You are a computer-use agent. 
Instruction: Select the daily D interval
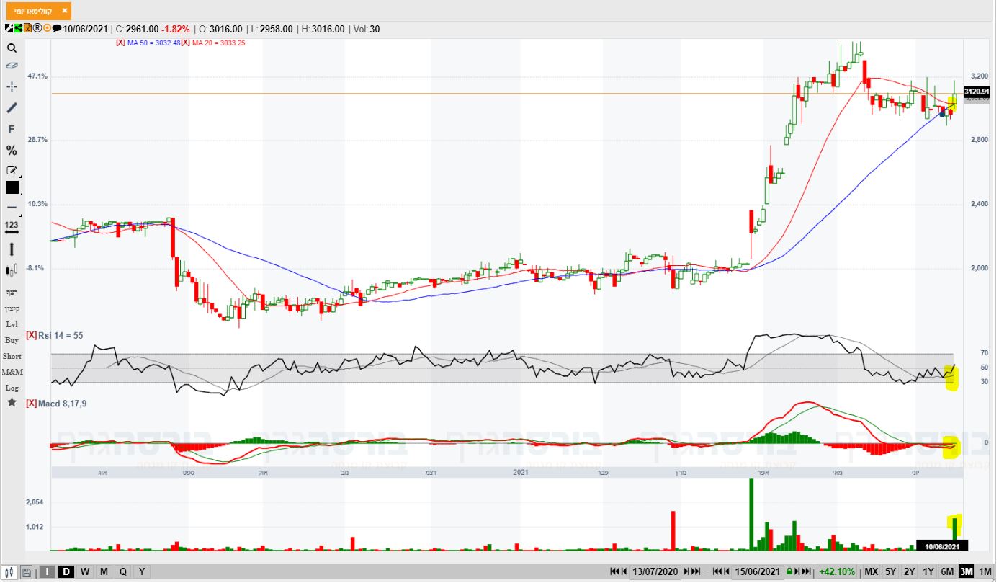point(66,571)
